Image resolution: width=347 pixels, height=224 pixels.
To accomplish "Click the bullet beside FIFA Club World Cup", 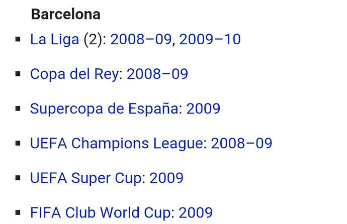I will [18, 212].
